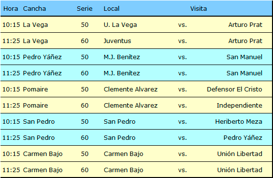This screenshot has width=273, height=178.
Task: Click Carmen Bajo local in 11:25 row
Action: point(123,170)
